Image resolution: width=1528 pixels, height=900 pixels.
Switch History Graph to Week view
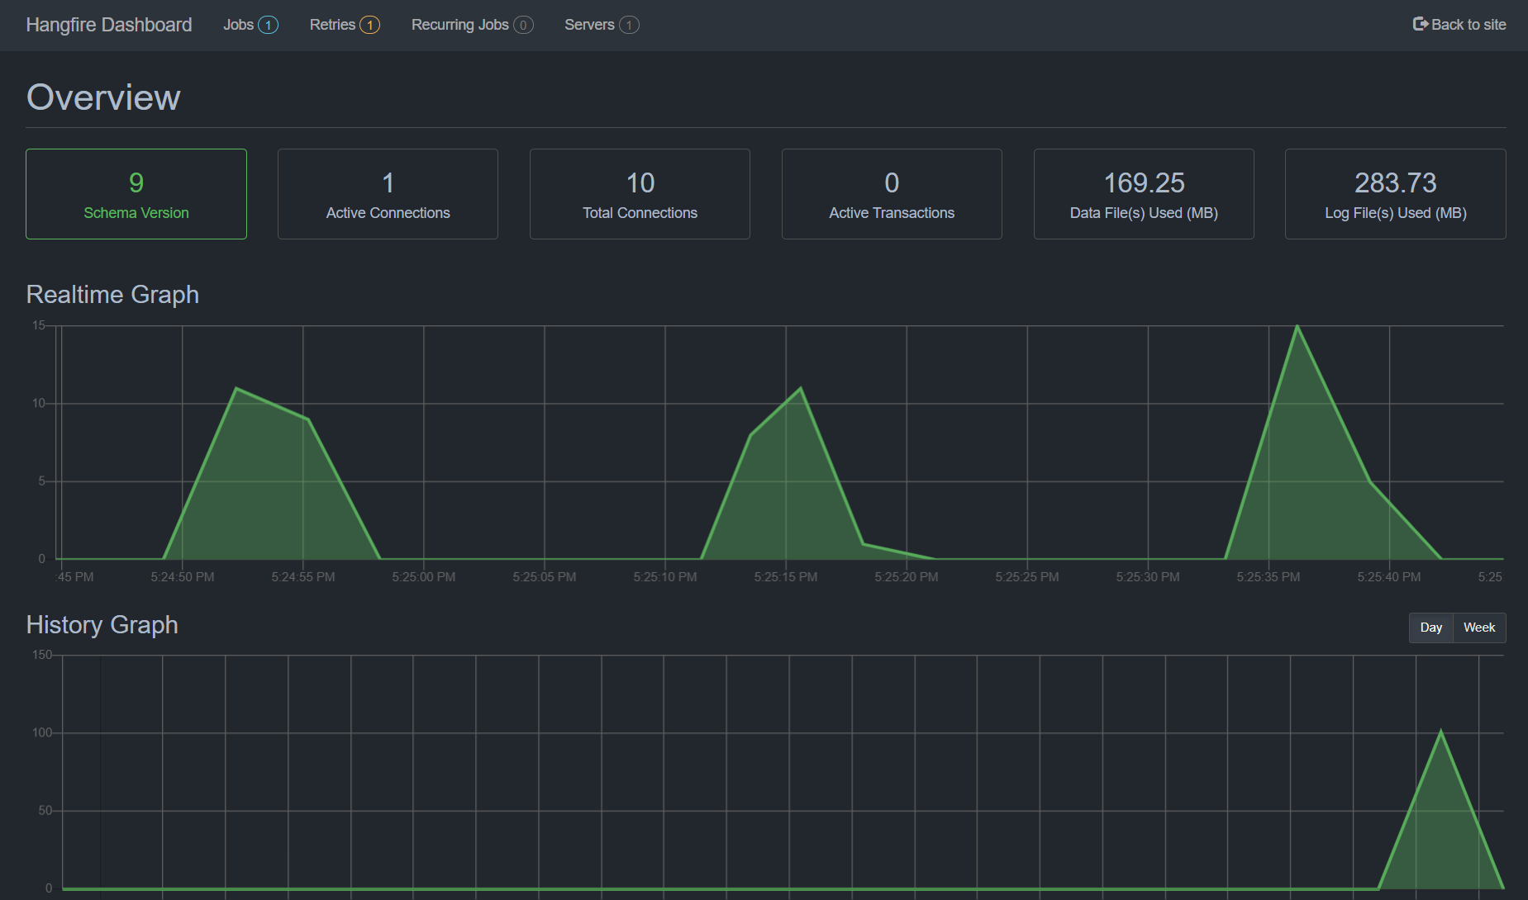tap(1478, 628)
